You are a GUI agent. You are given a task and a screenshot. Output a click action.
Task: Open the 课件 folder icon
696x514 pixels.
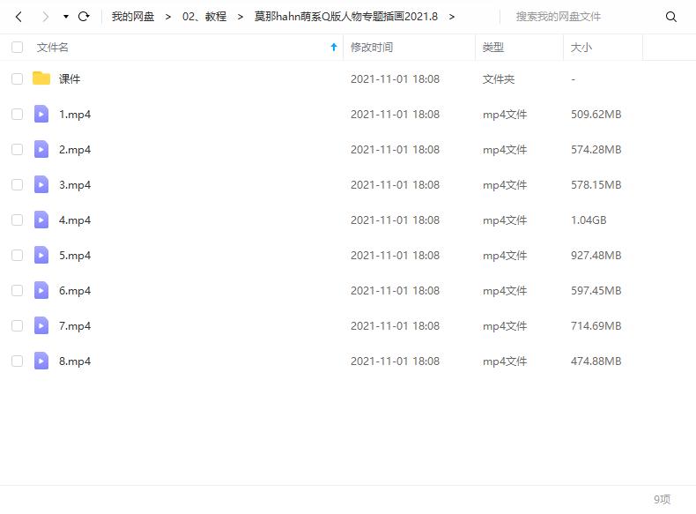(x=41, y=78)
